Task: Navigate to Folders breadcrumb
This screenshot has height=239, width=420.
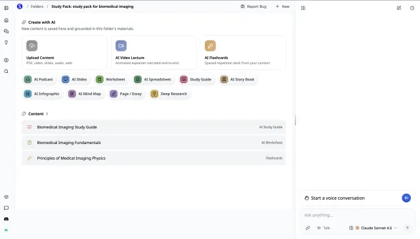Action: pyautogui.click(x=37, y=7)
